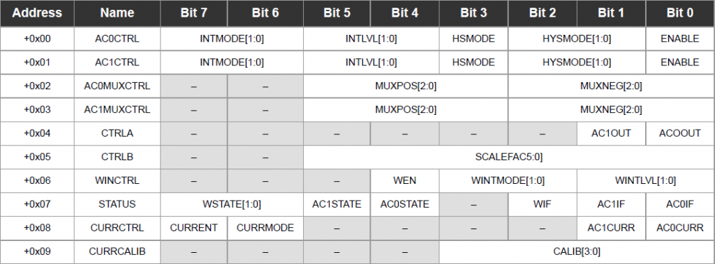Image resolution: width=715 pixels, height=264 pixels.
Task: Click the Address column header
Action: 37,13
